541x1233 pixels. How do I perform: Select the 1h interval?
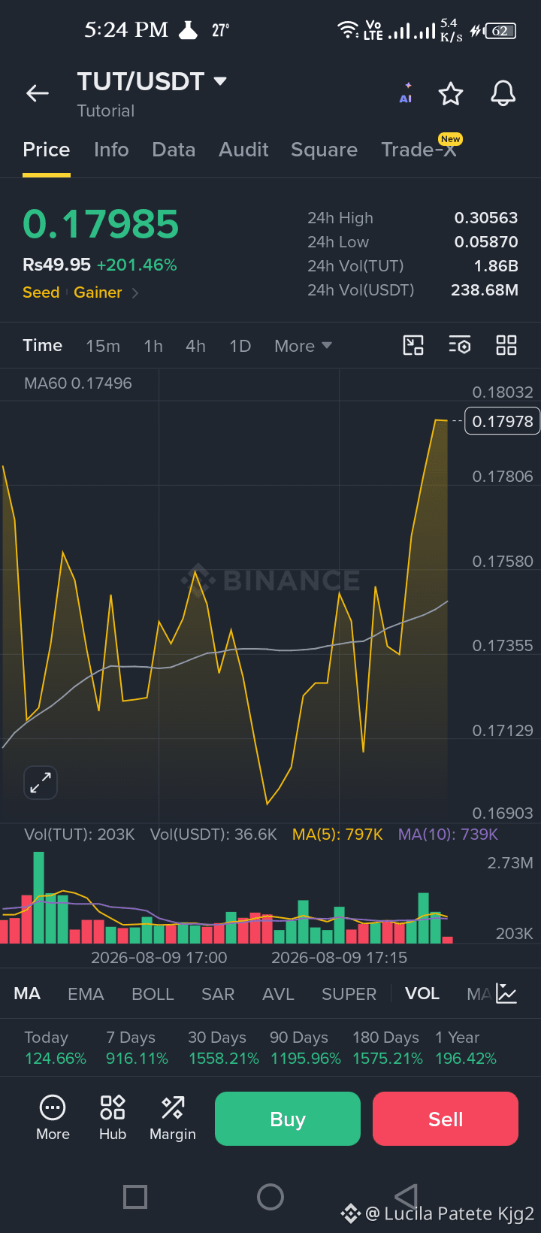tap(153, 346)
